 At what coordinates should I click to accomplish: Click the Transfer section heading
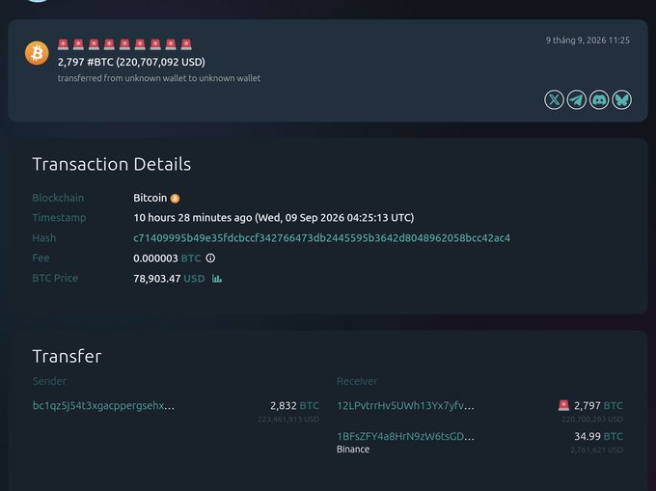coord(67,356)
